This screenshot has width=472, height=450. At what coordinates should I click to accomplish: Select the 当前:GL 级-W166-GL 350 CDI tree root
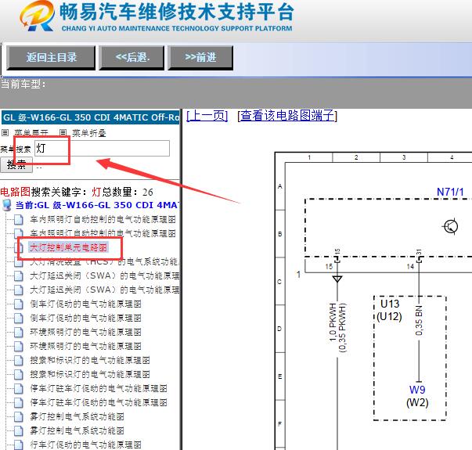[x=97, y=205]
